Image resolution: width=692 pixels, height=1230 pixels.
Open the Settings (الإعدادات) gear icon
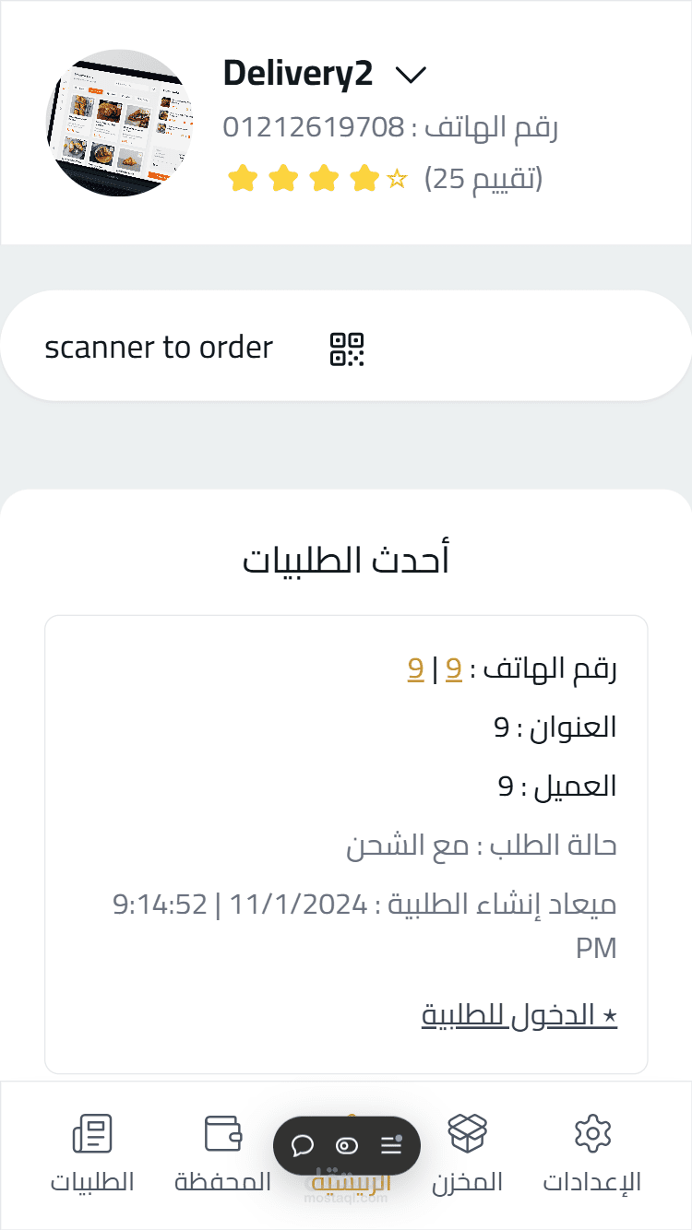592,1133
